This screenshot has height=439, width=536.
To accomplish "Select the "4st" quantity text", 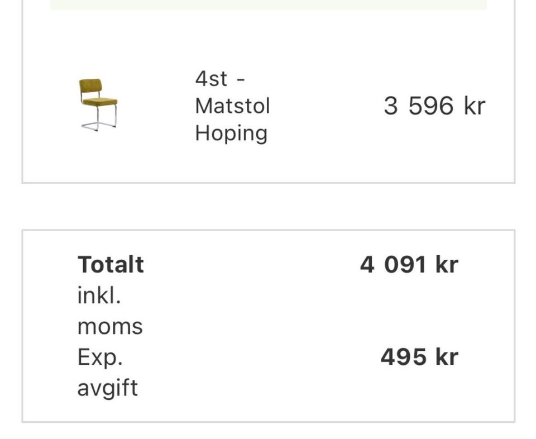I will pos(212,79).
